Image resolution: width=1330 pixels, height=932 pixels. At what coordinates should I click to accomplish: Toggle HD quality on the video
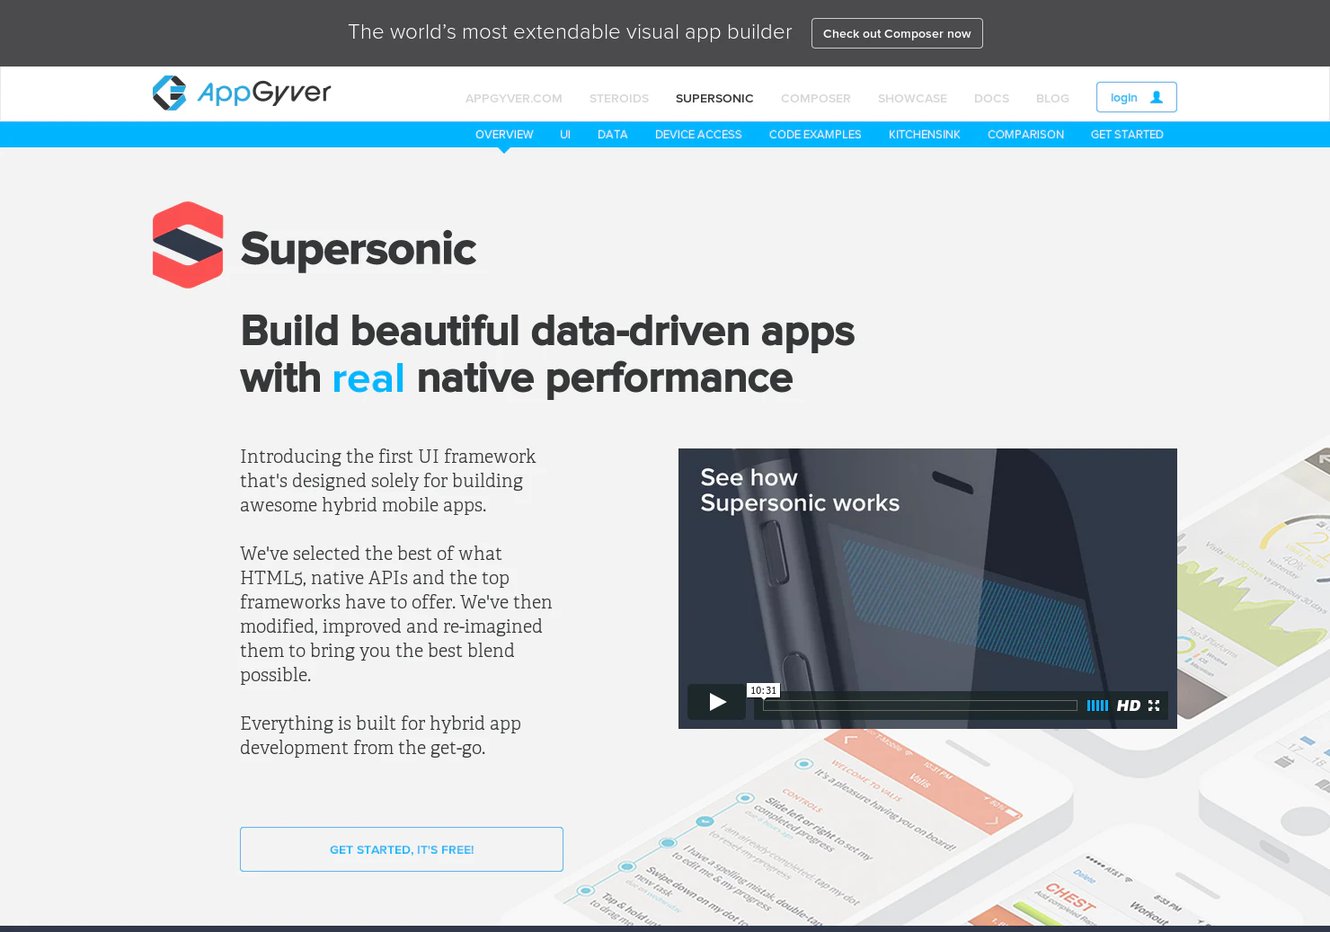coord(1129,706)
